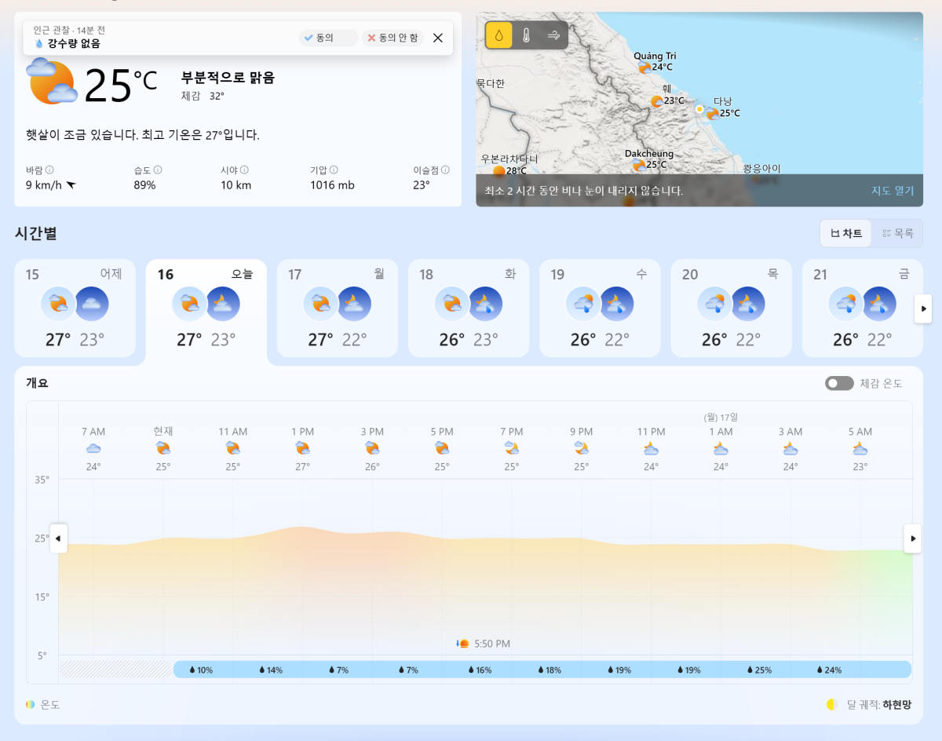This screenshot has width=942, height=741.
Task: Click the 25% precipitation chance
Action: (x=759, y=670)
